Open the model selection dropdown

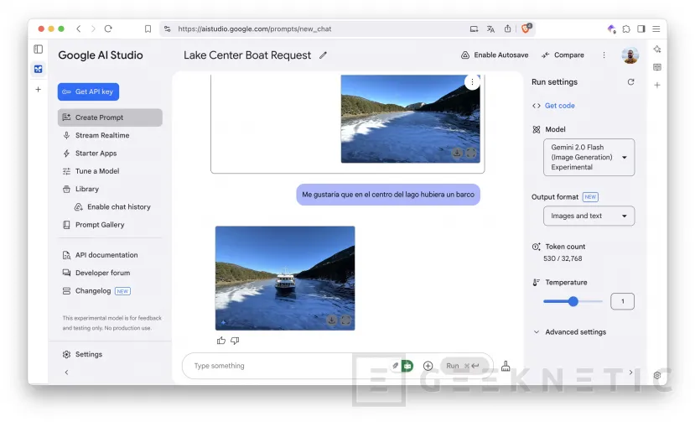point(589,157)
